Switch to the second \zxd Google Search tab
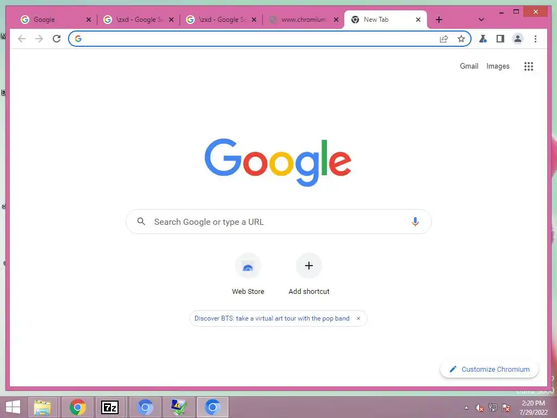557x418 pixels. pos(138,20)
